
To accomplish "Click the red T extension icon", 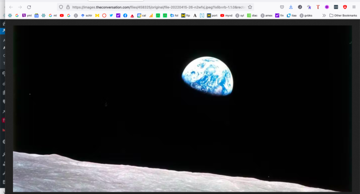I will tap(318, 7).
